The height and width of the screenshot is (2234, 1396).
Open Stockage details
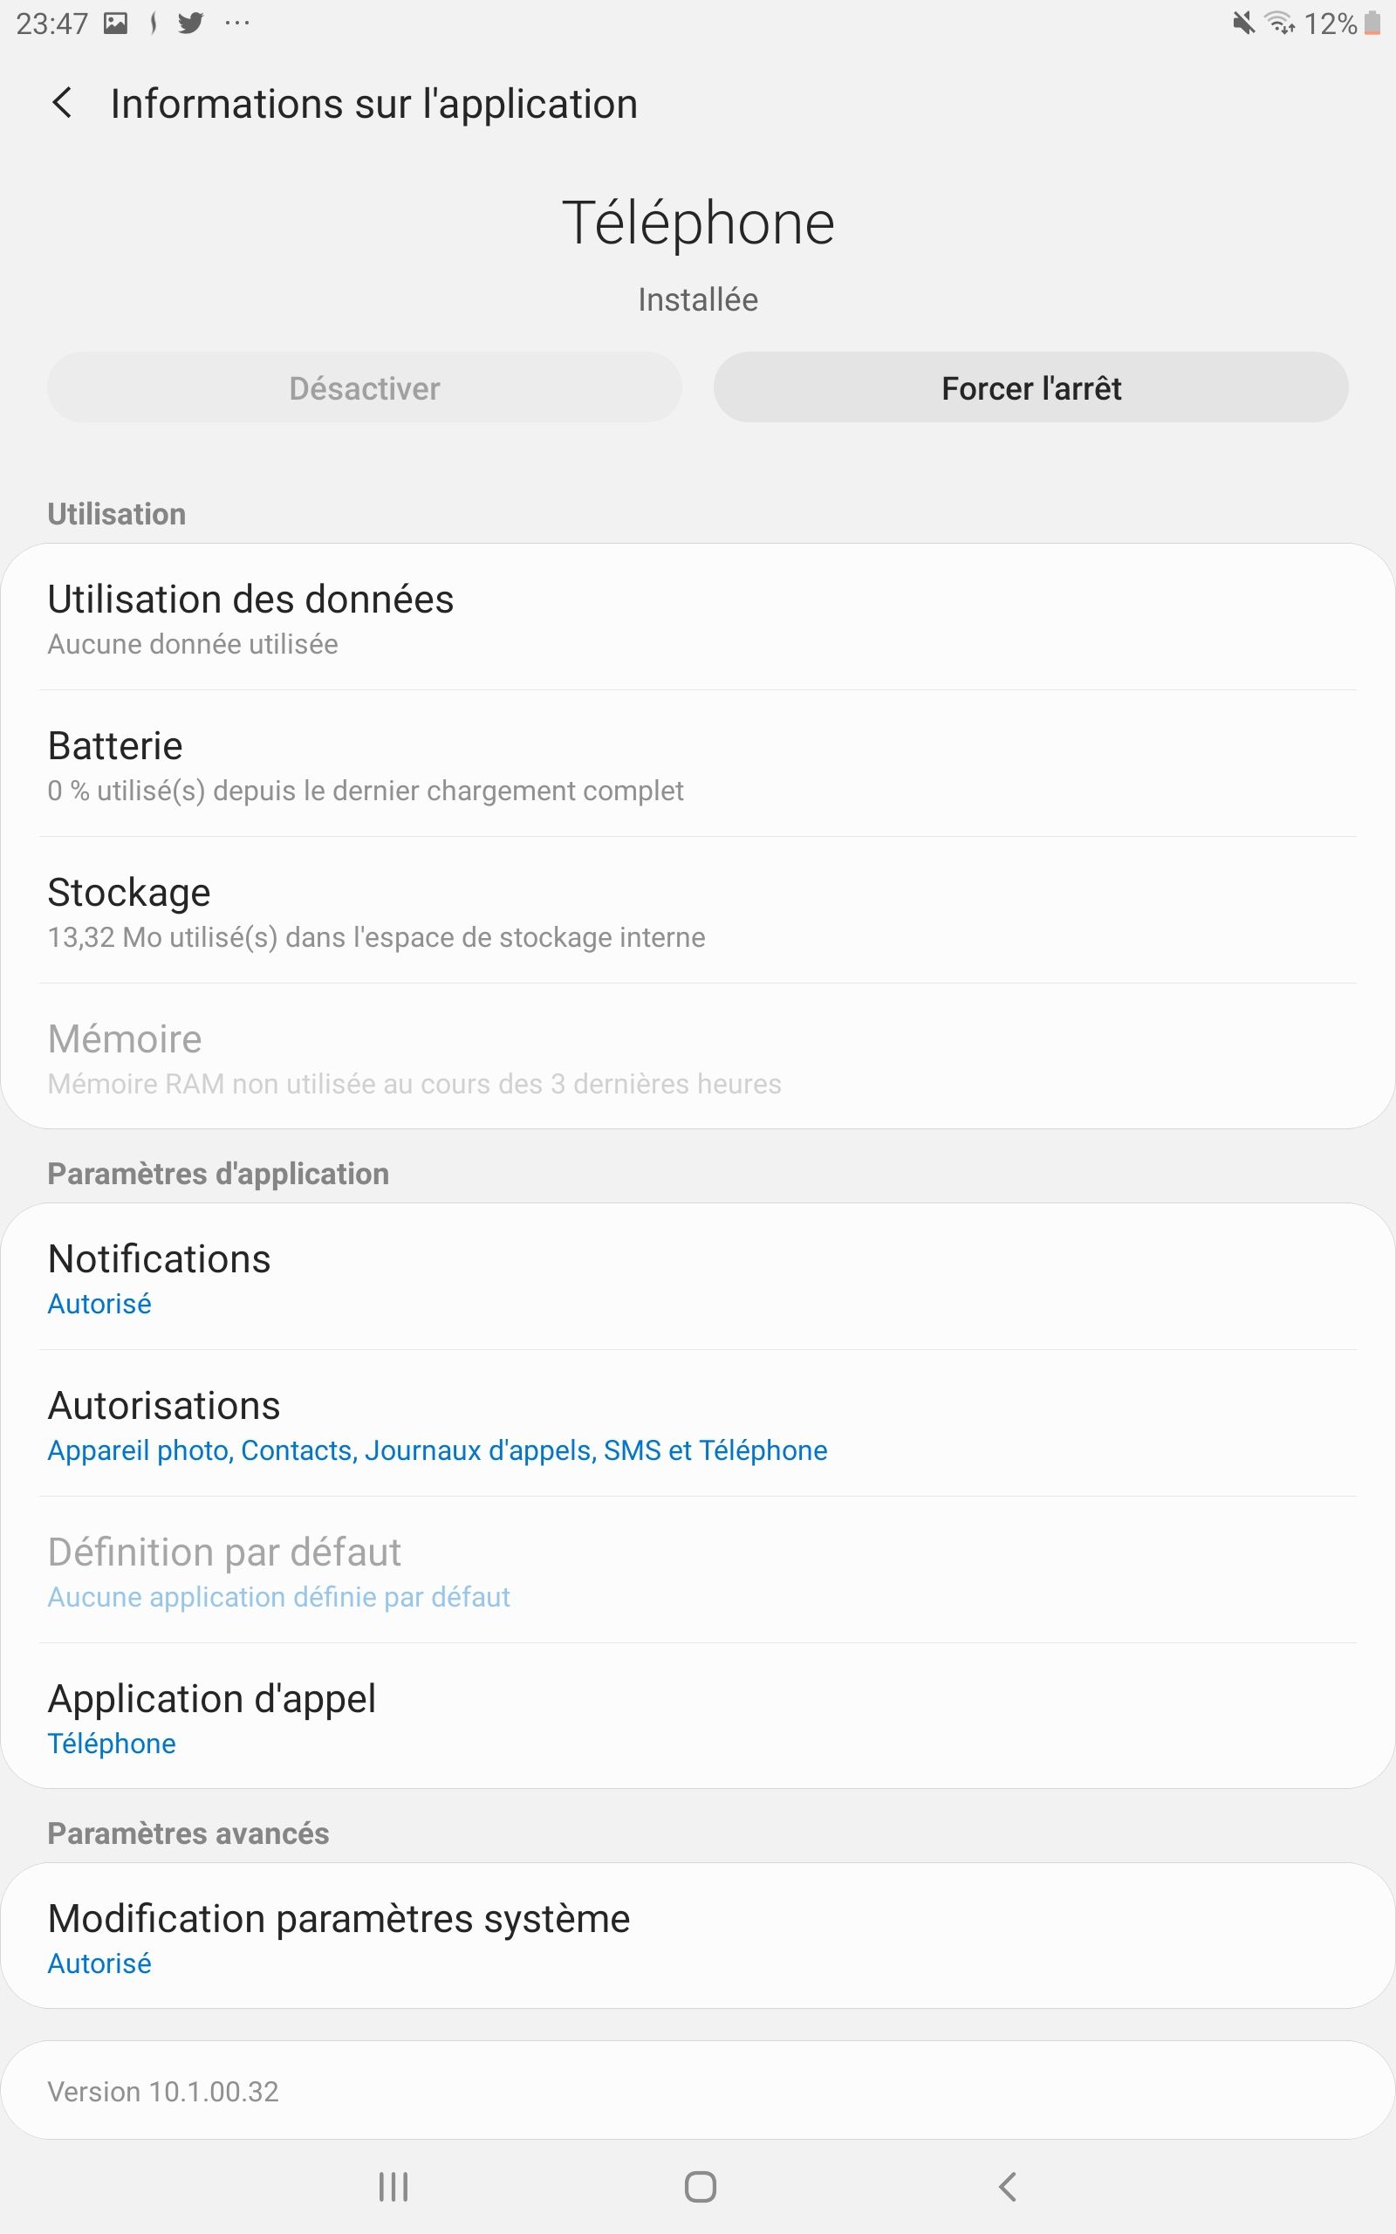(x=697, y=911)
